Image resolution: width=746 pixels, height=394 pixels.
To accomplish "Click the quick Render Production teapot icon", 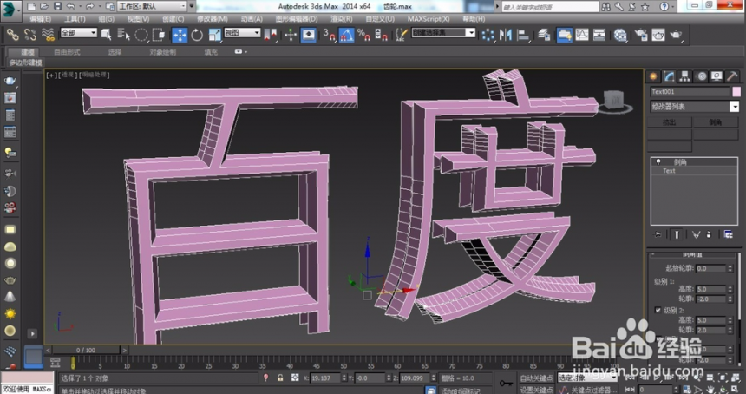I will click(x=676, y=35).
